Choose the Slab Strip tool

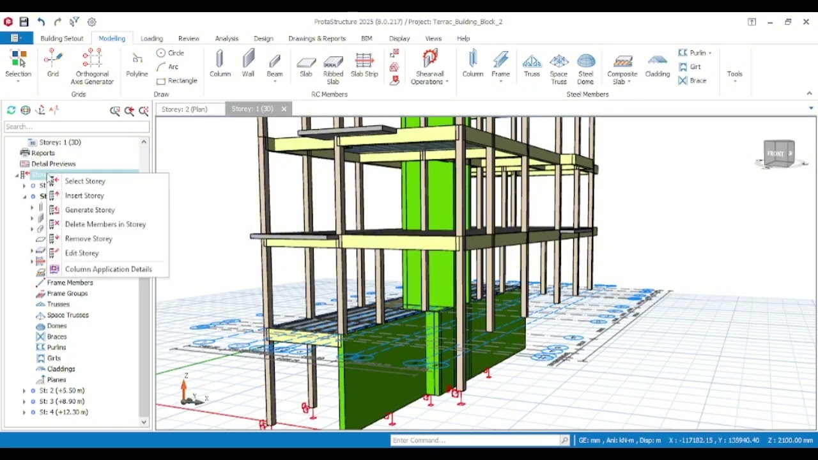pos(364,65)
